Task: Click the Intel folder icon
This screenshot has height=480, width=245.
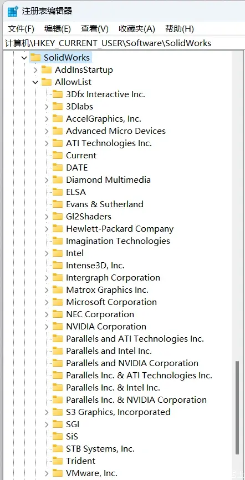Action: click(58, 253)
